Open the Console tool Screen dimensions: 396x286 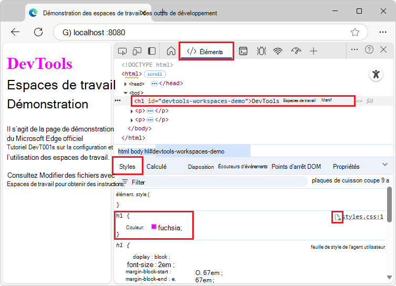[243, 51]
